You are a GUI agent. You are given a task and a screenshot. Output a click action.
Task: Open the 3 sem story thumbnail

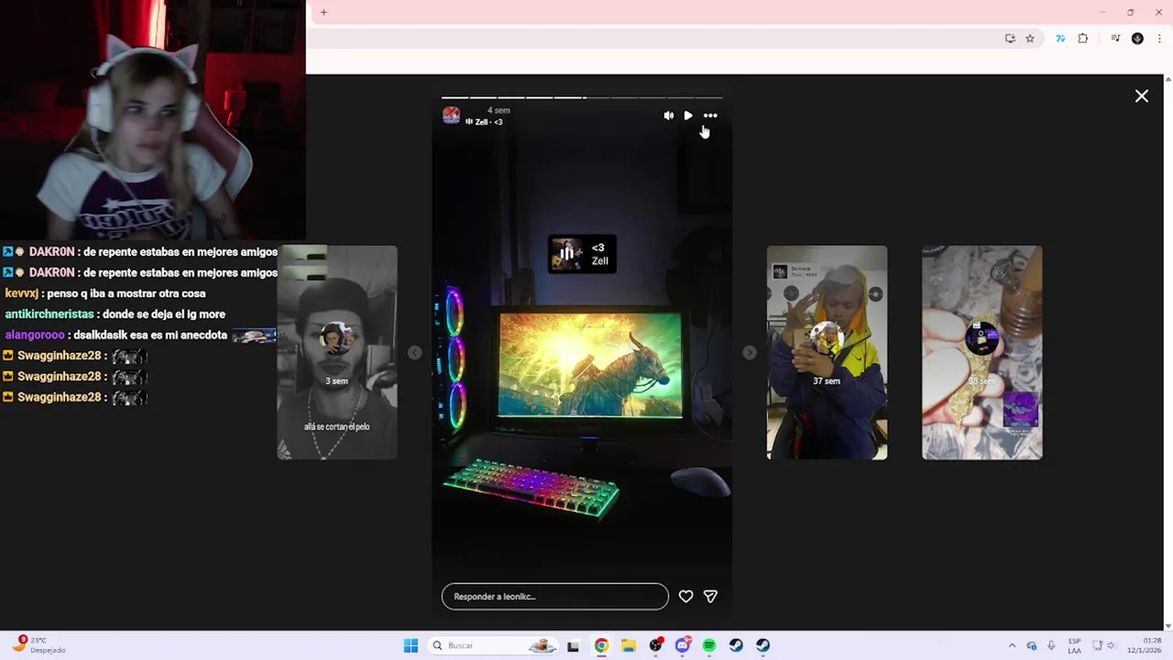point(337,352)
